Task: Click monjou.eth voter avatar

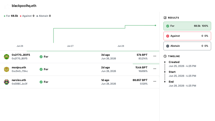Action: [6, 69]
